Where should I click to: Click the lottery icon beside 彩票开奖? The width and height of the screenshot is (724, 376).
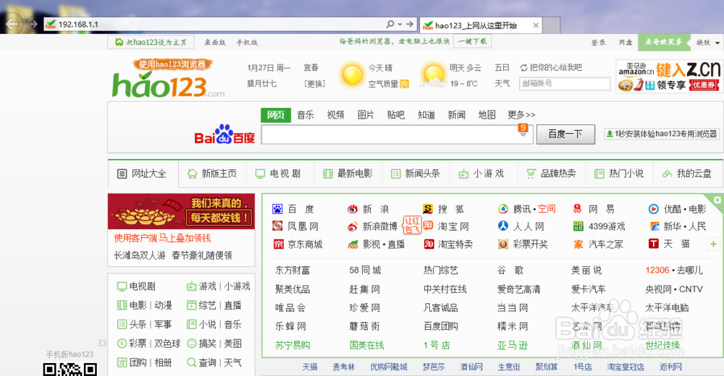[503, 244]
